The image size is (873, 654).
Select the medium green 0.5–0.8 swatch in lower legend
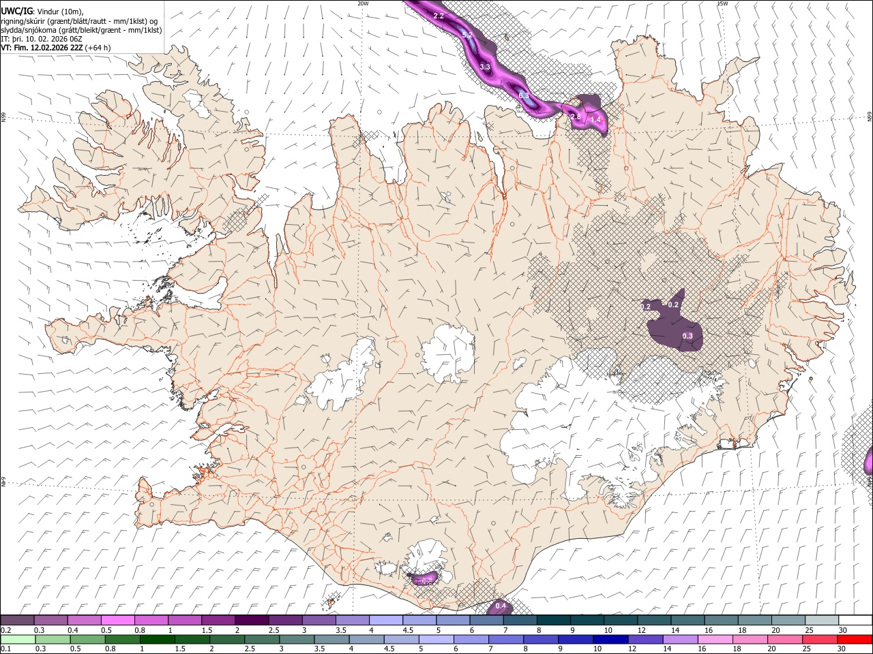point(123,639)
